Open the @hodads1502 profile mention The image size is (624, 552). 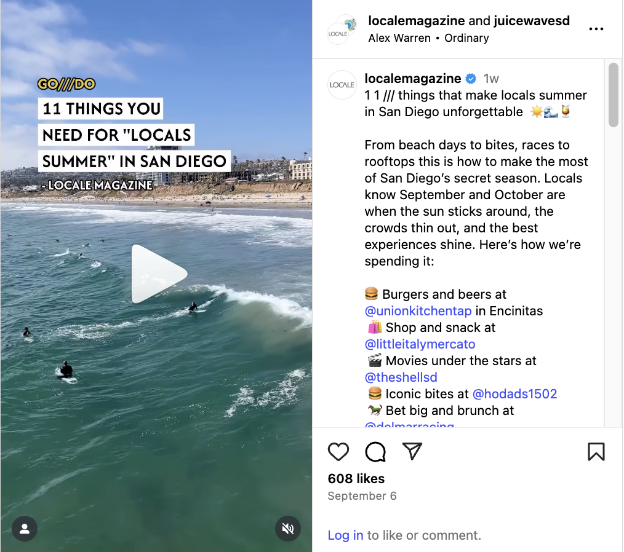pos(514,394)
